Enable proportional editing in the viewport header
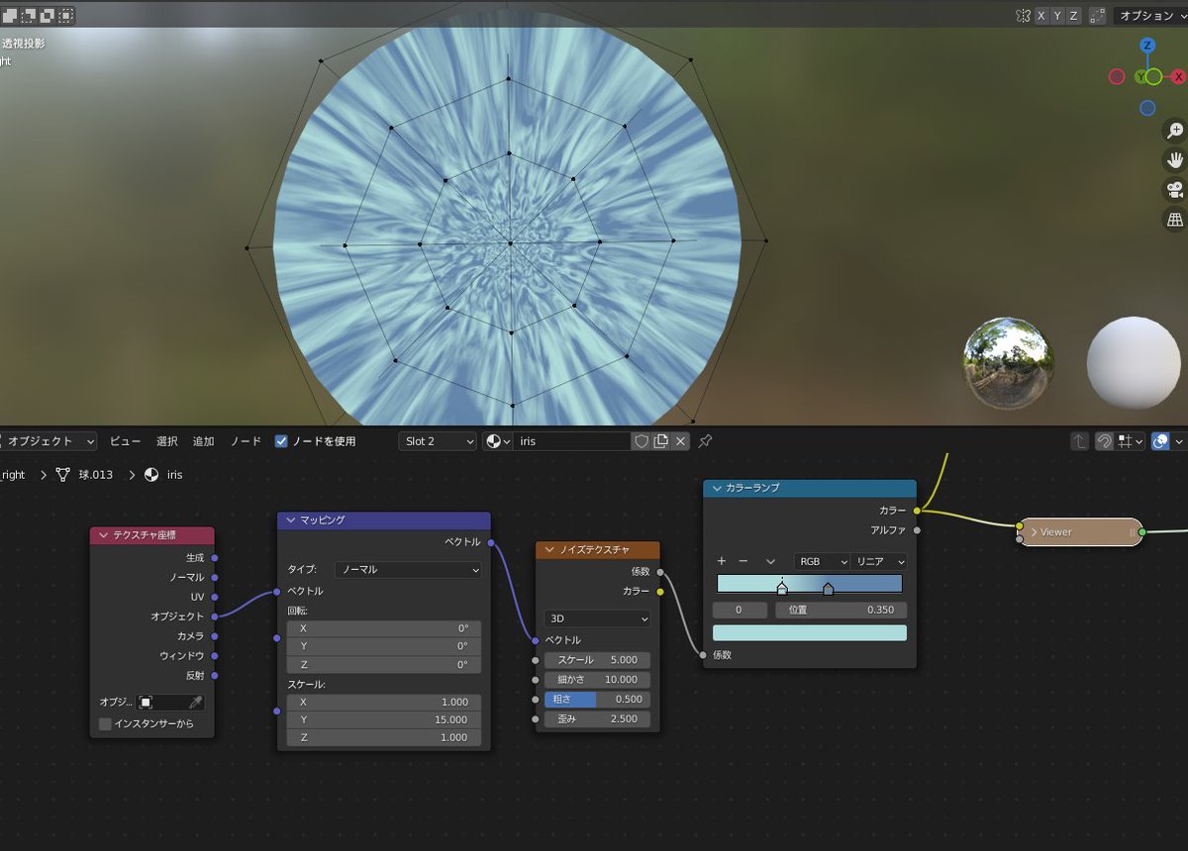1188x851 pixels. [1096, 17]
